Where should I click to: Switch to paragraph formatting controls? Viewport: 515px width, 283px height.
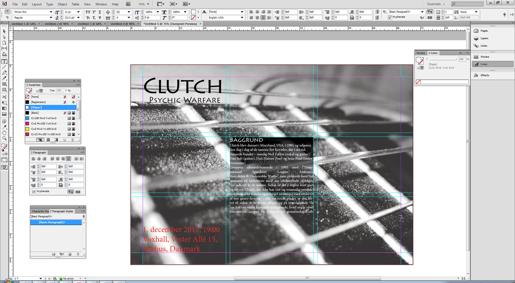[x=7, y=18]
